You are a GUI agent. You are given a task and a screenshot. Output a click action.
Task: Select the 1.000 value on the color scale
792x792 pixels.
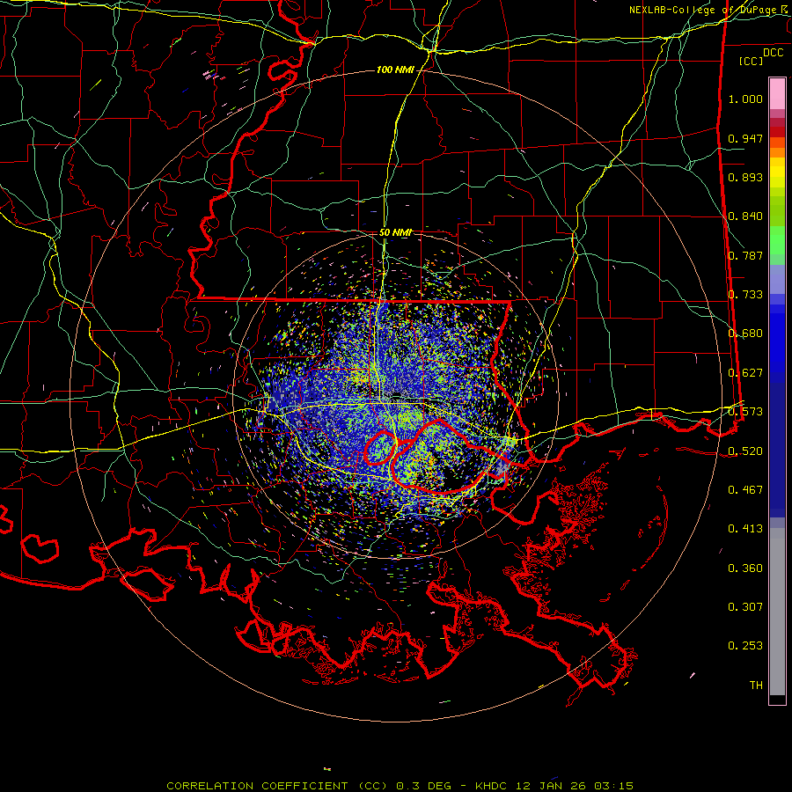tap(745, 99)
